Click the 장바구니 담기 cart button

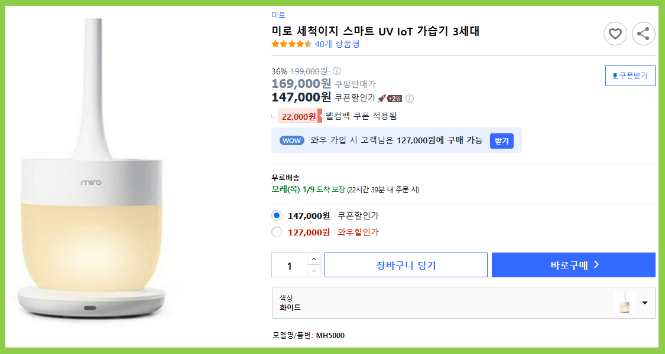tap(406, 264)
